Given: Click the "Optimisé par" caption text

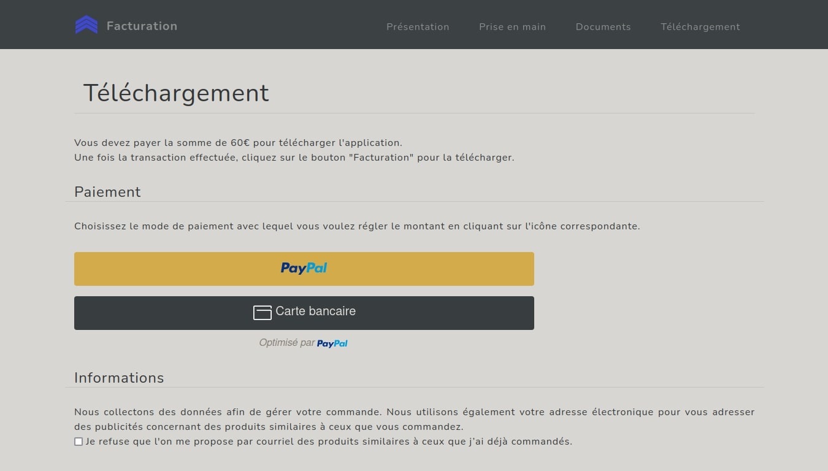Looking at the screenshot, I should pos(286,343).
